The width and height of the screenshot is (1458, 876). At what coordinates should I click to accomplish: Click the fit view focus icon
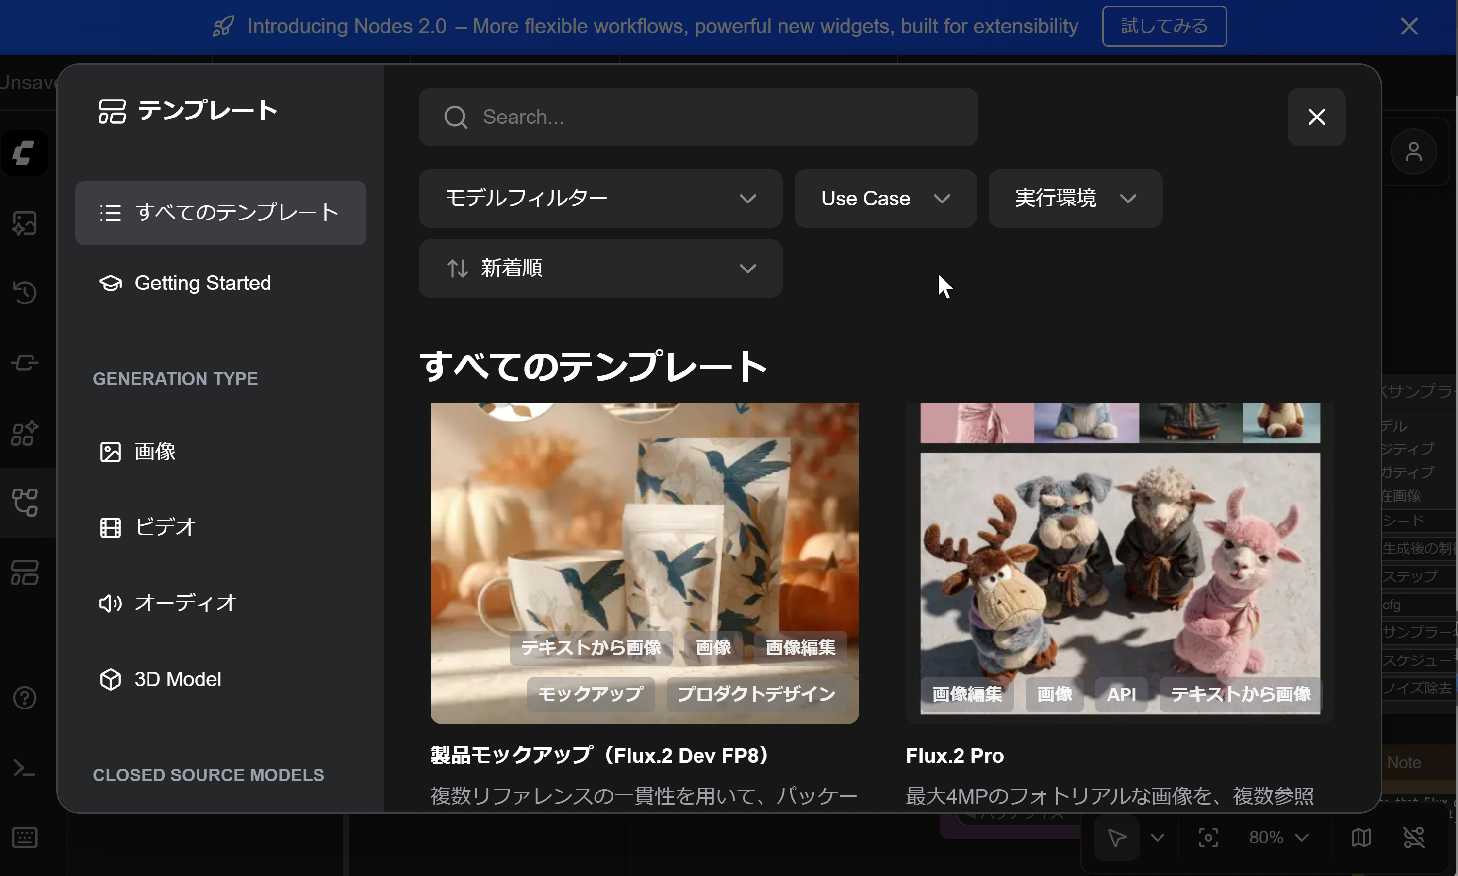coord(1208,837)
